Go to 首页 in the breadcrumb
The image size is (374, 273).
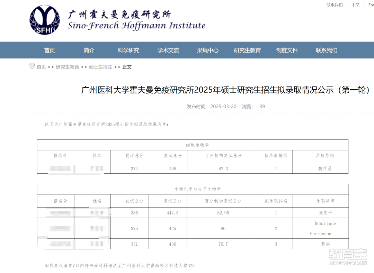[41, 67]
